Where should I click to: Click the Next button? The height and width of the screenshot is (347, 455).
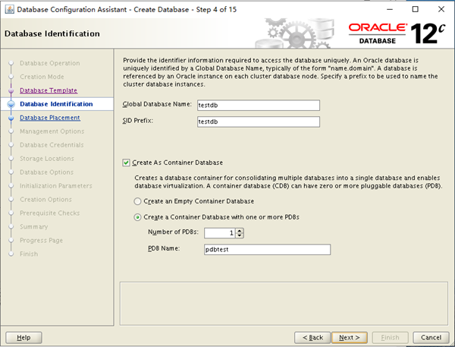(350, 337)
